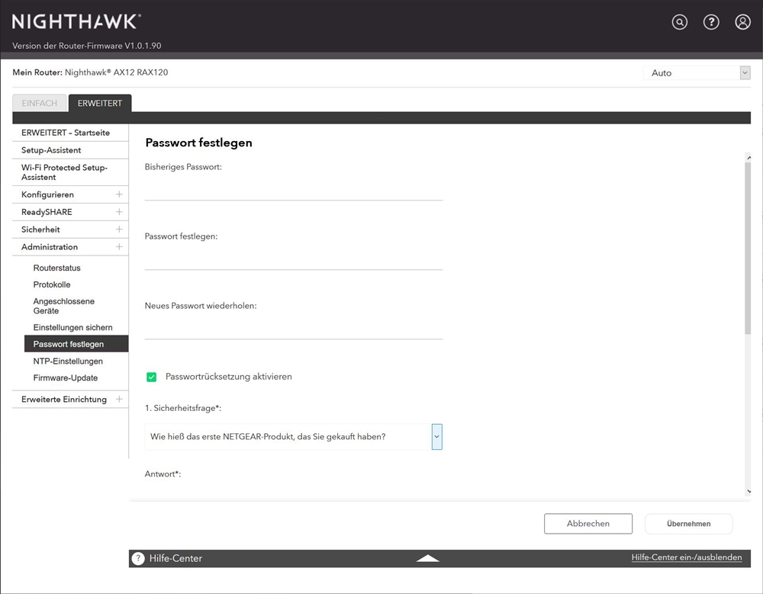The height and width of the screenshot is (594, 763).
Task: Open Routerstatus in the sidebar
Action: click(x=56, y=268)
